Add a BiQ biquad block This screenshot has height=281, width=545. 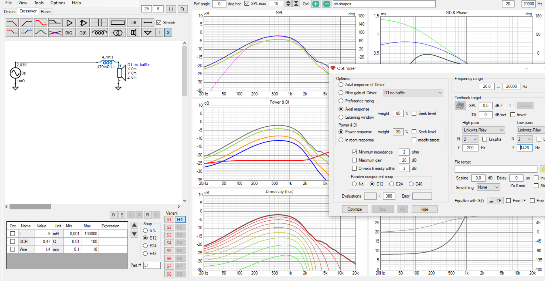click(69, 33)
